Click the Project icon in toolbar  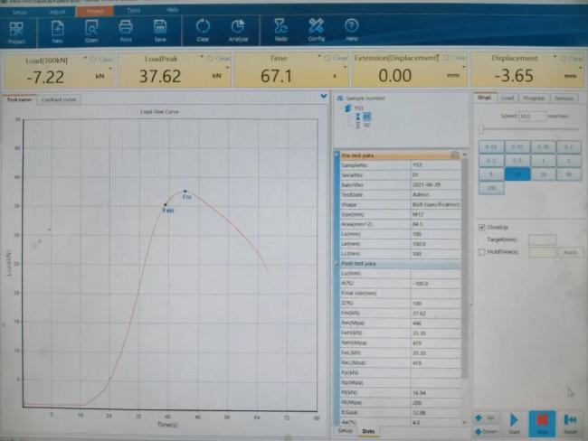coord(16,33)
